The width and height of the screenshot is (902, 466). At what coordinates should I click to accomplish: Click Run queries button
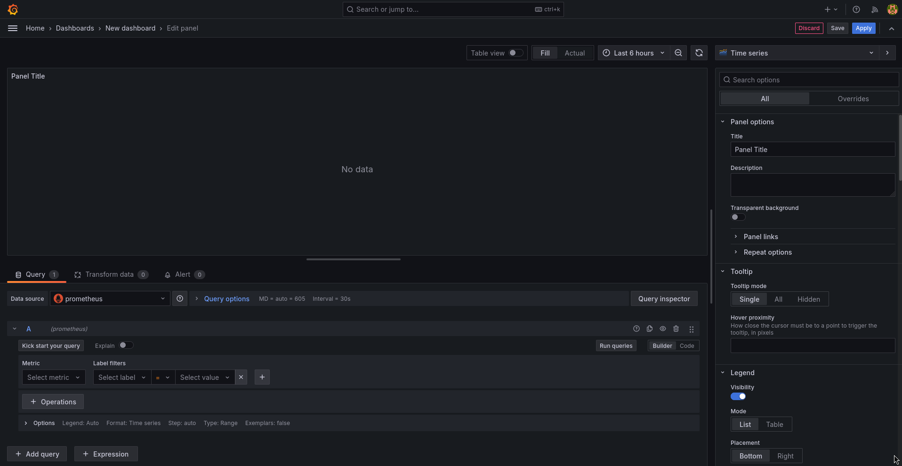[616, 346]
